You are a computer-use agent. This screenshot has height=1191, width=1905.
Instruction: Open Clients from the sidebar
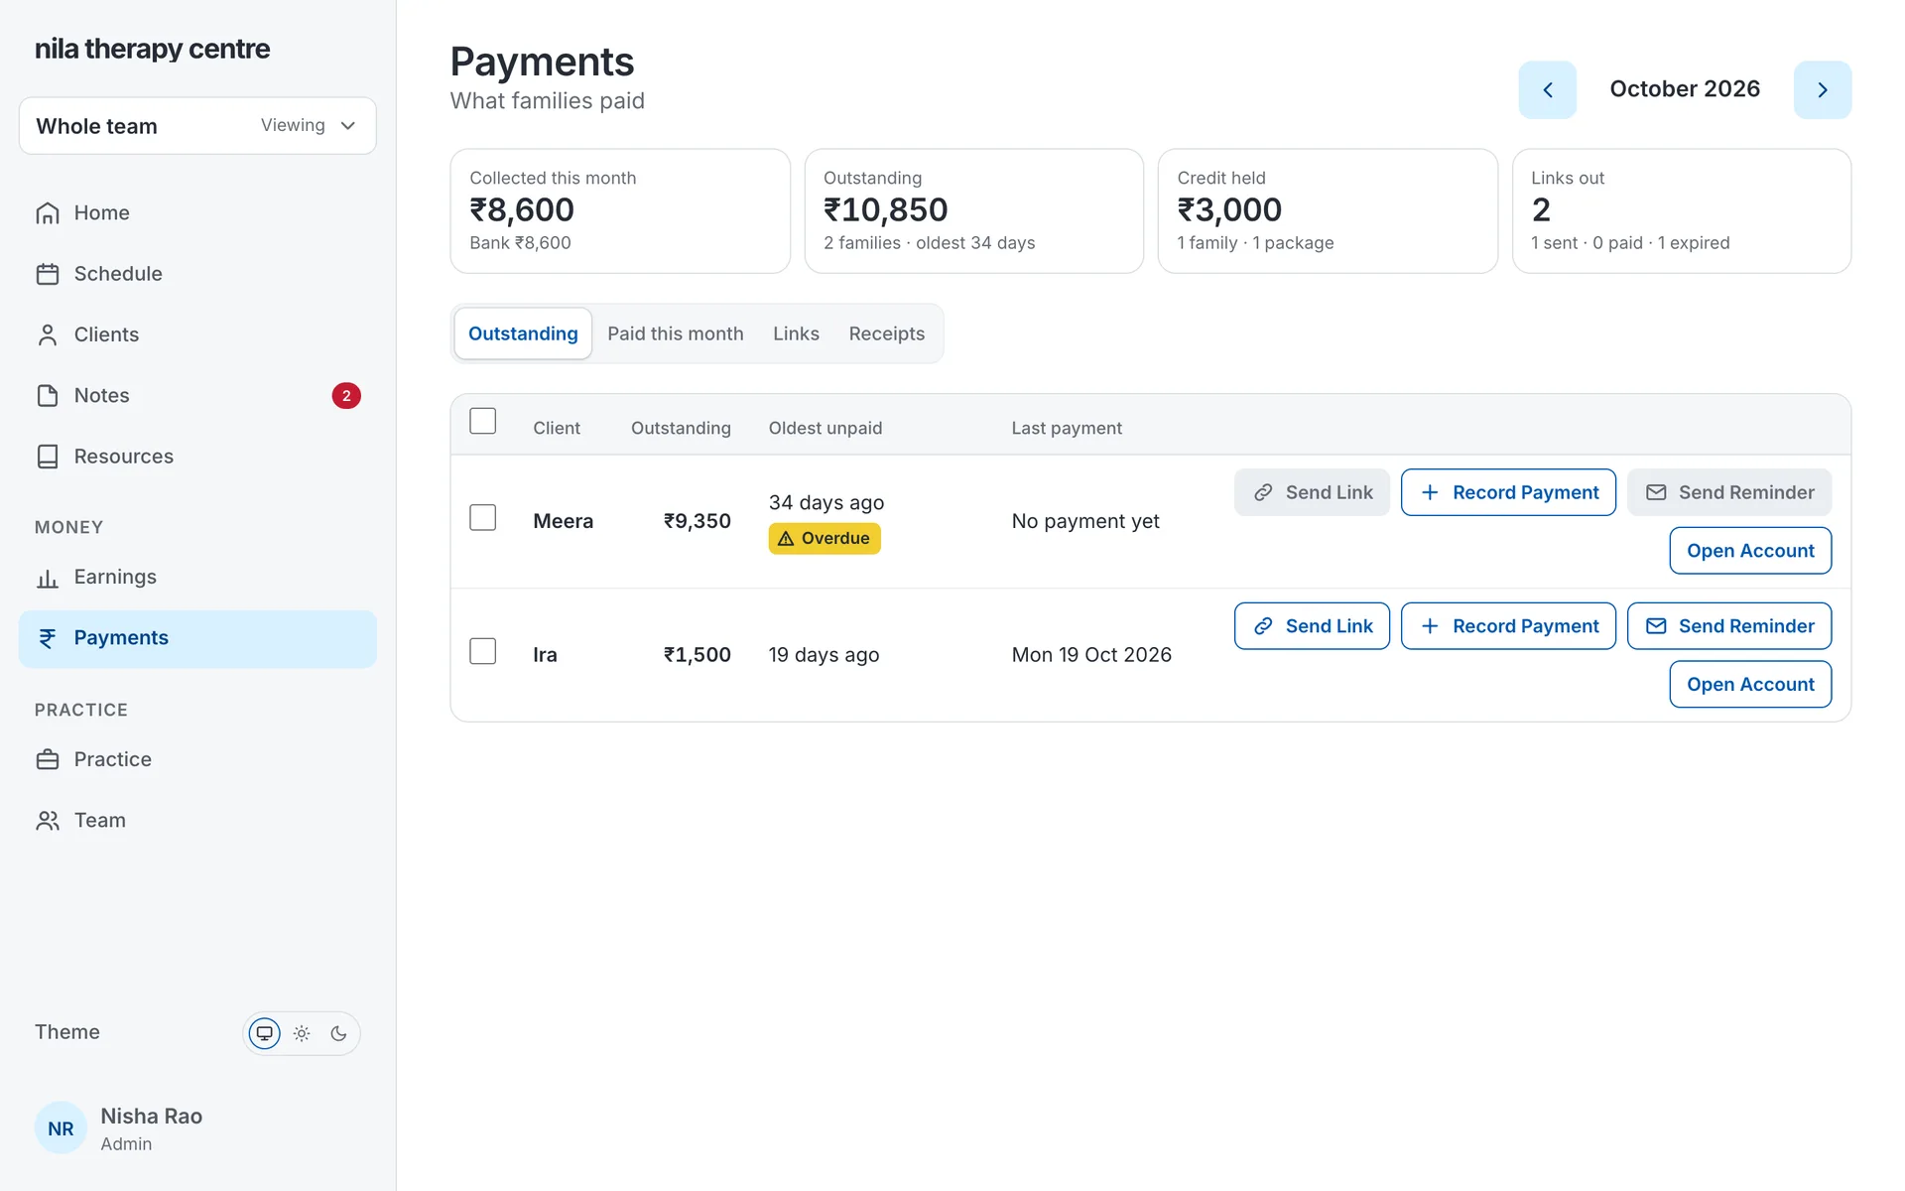click(197, 335)
